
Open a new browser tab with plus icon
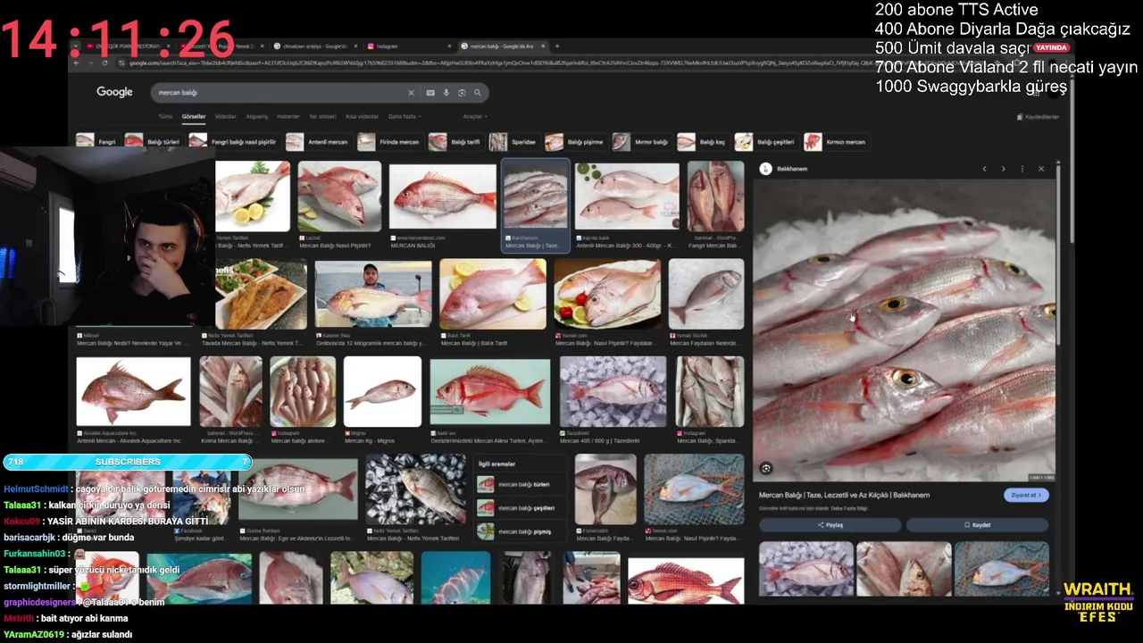pos(557,46)
